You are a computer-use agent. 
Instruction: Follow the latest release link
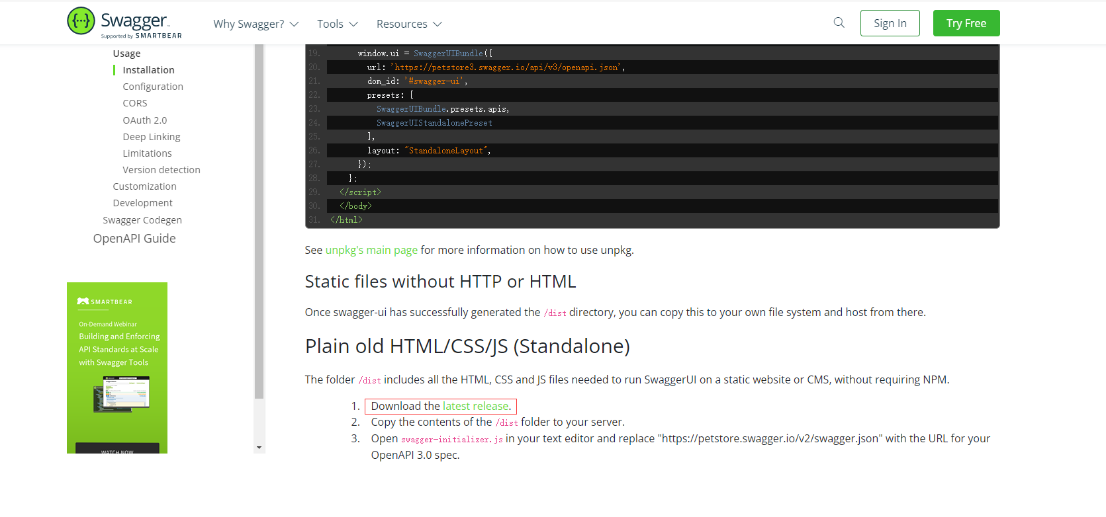476,406
